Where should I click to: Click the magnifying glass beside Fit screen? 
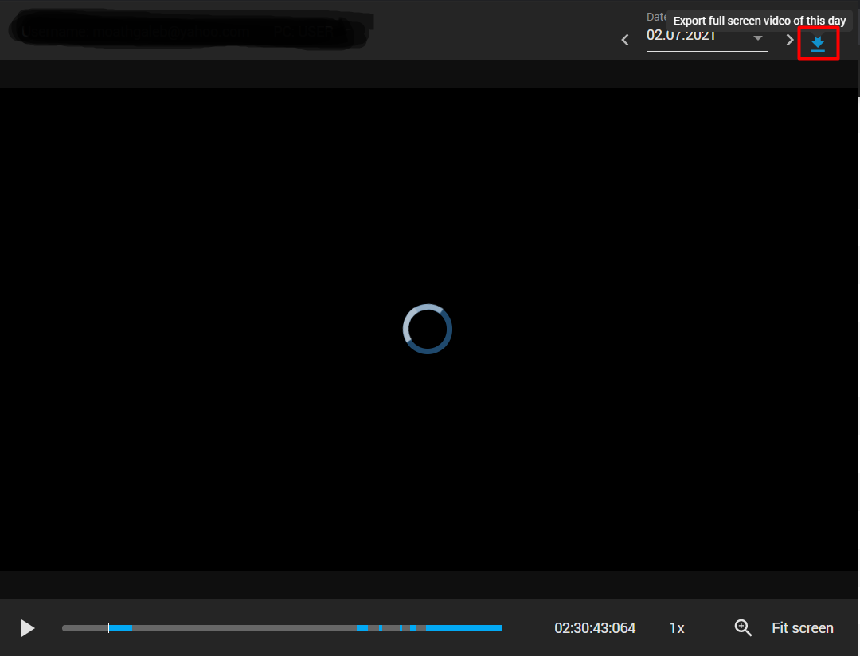(742, 627)
